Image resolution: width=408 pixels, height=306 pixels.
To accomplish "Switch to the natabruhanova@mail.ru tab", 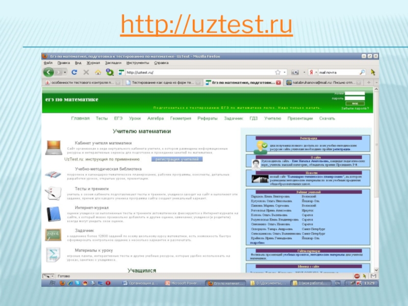I will 323,83.
